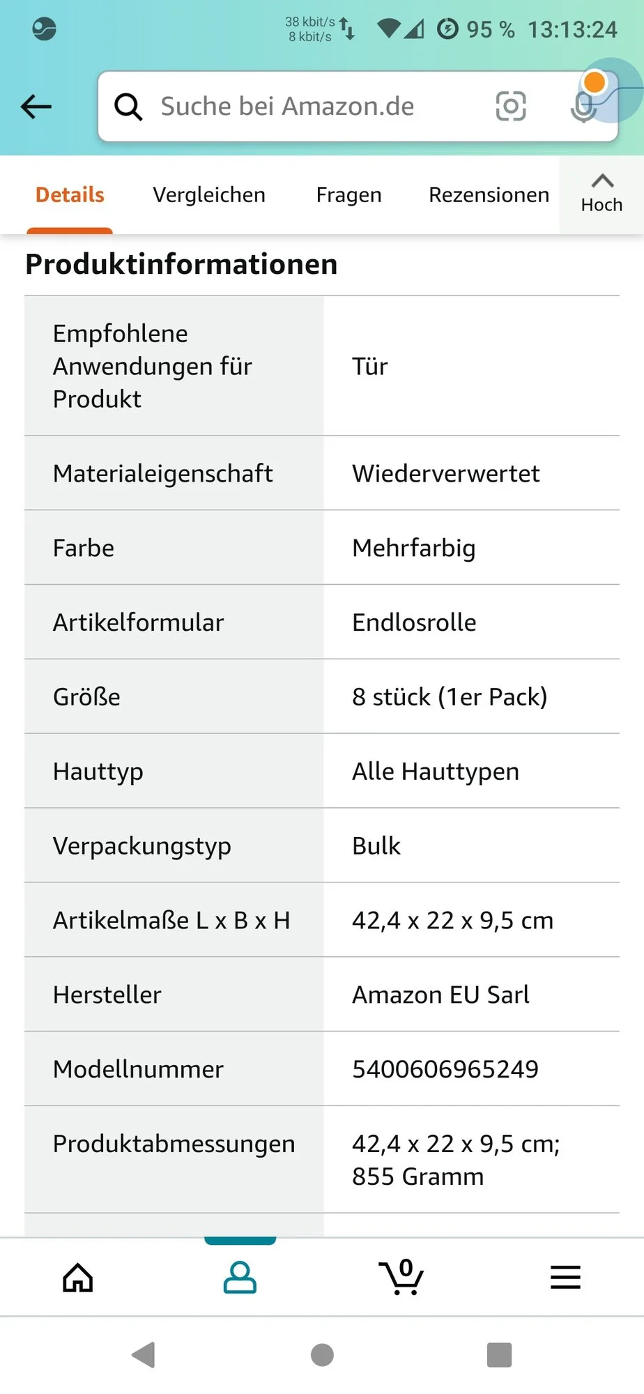The image size is (644, 1394).
Task: Switch to the Rezensionen tab
Action: tap(489, 194)
